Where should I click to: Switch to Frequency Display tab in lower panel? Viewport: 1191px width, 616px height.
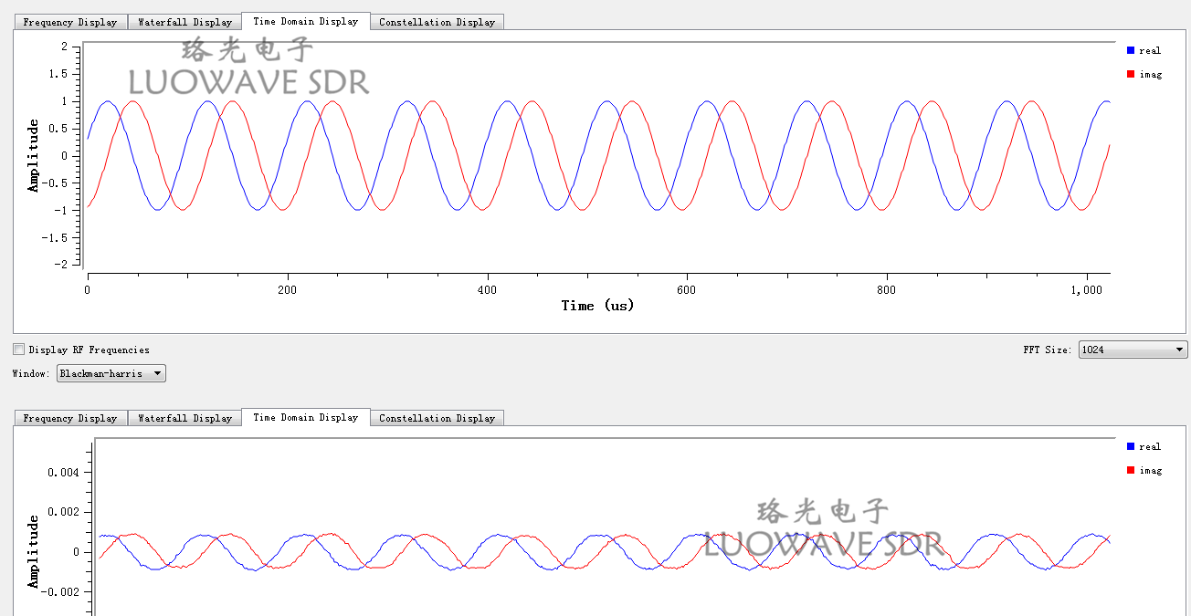click(70, 418)
